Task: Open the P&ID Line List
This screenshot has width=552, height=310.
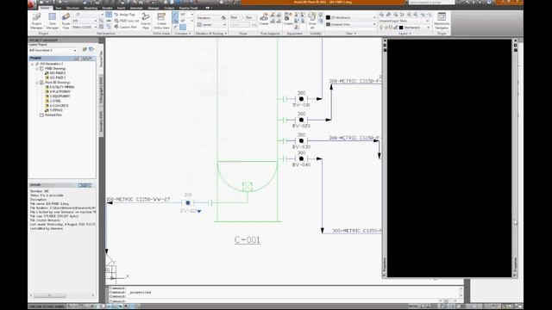Action: click(127, 21)
